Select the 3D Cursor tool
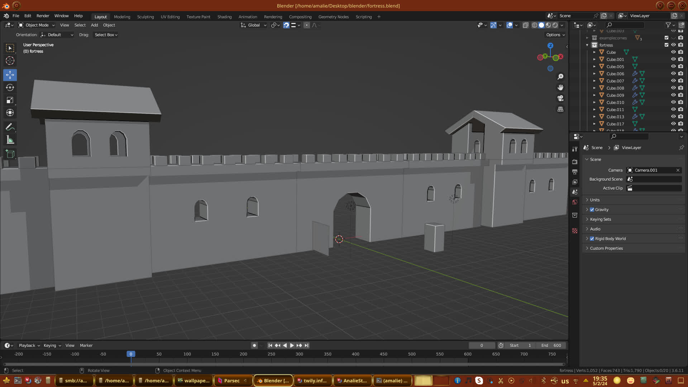Image resolution: width=688 pixels, height=387 pixels. click(x=10, y=61)
